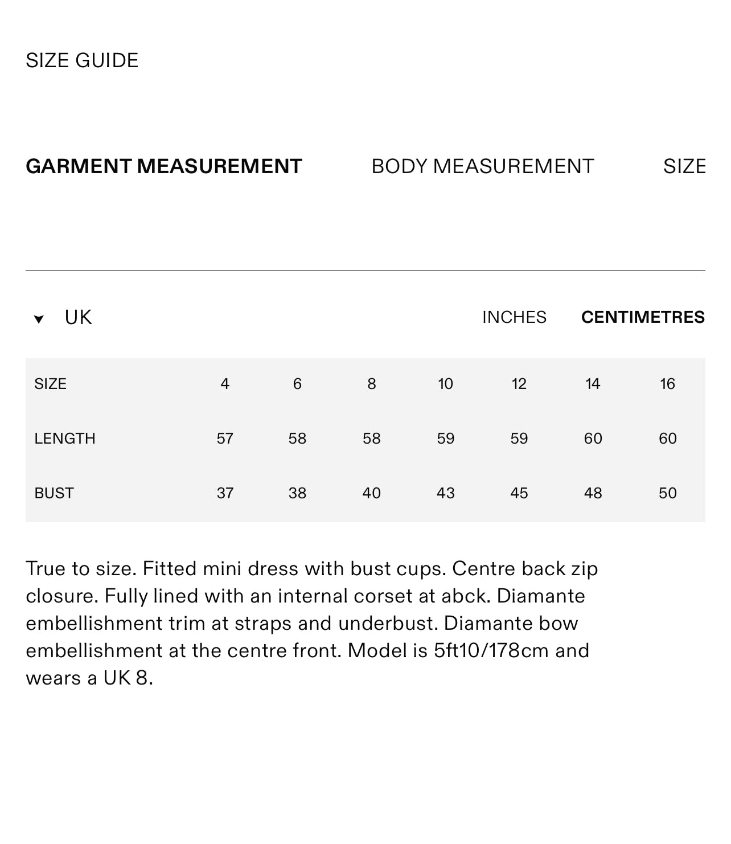Viewport: 731px width, 844px height.
Task: Open the BODY MEASUREMENT tab
Action: point(483,166)
